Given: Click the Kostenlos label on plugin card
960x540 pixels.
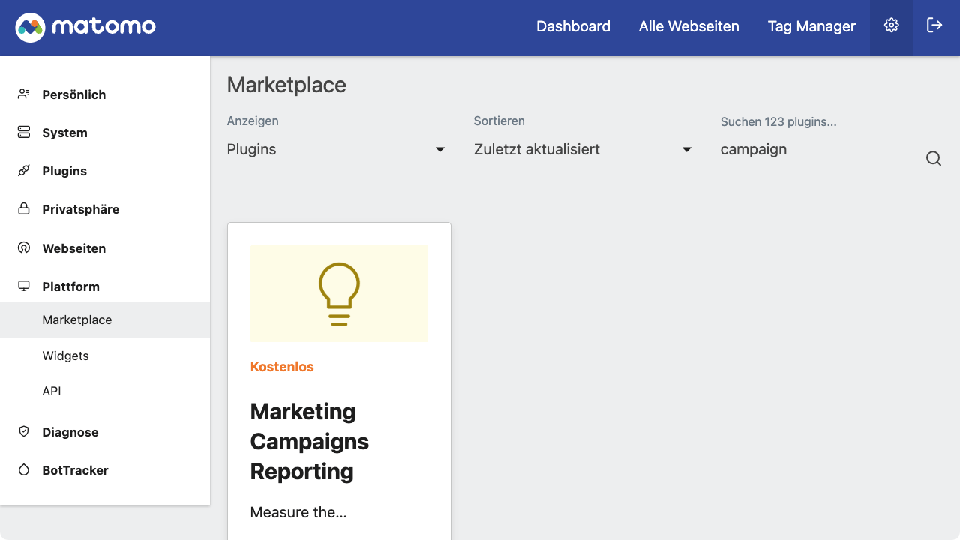Looking at the screenshot, I should [x=282, y=367].
